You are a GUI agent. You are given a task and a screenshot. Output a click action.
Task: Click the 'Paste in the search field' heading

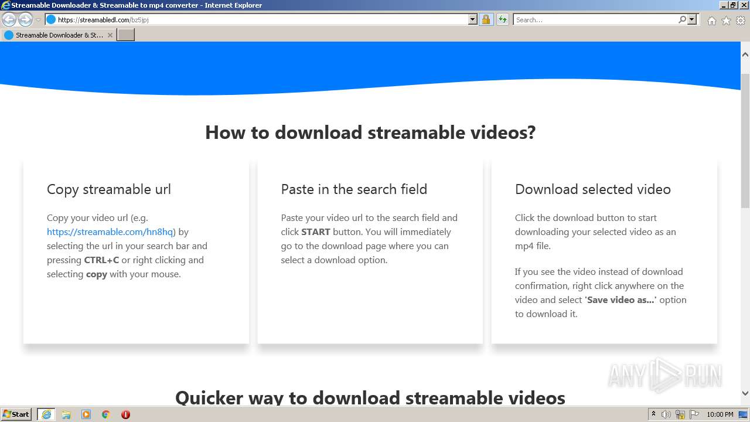coord(354,189)
